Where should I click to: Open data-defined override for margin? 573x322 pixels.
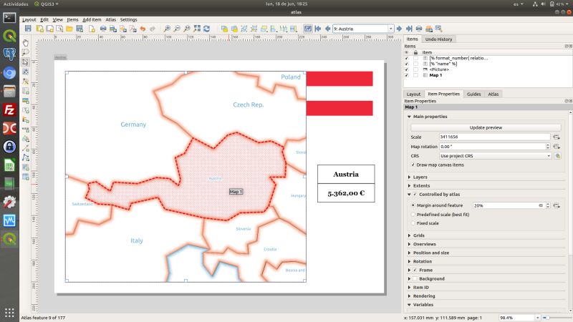tap(557, 205)
